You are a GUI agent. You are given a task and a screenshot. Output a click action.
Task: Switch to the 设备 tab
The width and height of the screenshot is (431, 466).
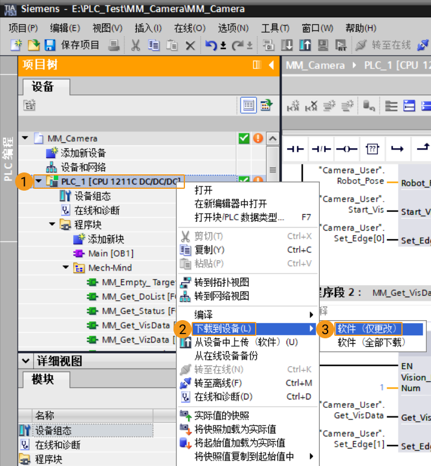47,87
